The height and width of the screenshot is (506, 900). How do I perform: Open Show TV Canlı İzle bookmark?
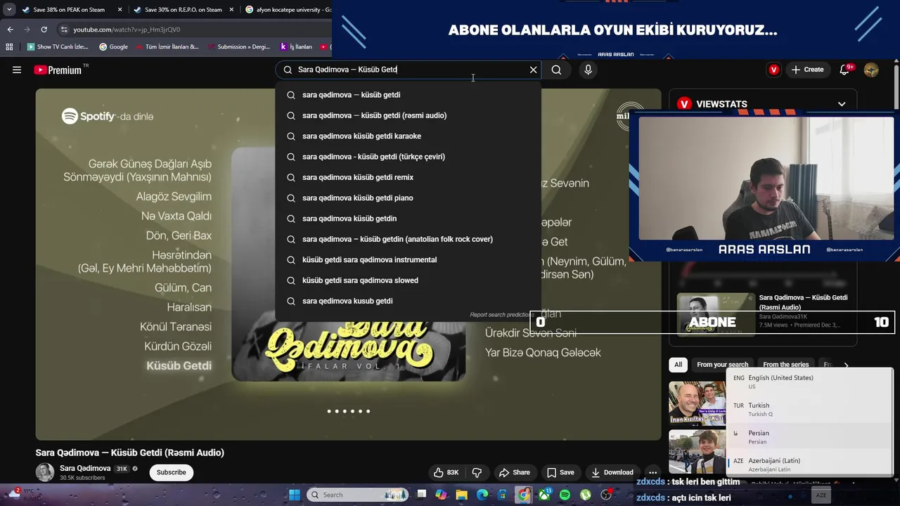(x=58, y=47)
